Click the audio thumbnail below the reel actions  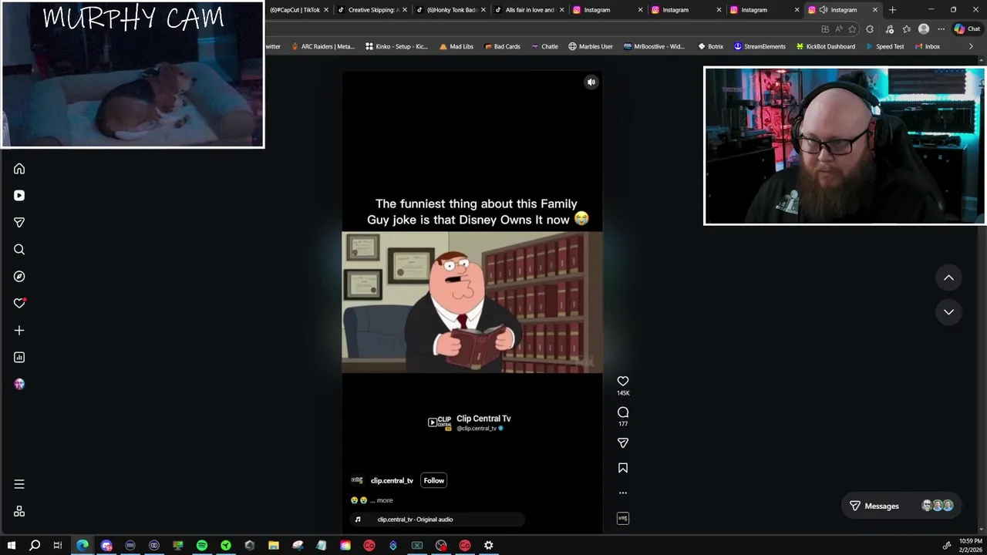click(x=623, y=519)
